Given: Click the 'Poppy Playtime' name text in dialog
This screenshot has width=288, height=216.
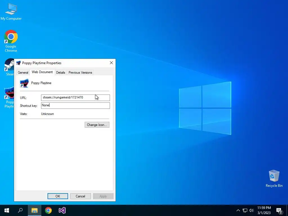Looking at the screenshot, I should point(41,83).
